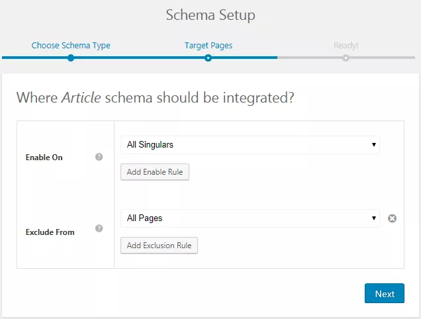Screen dimensions: 421x319
Task: Click the Target Pages step dot
Action: (x=208, y=58)
